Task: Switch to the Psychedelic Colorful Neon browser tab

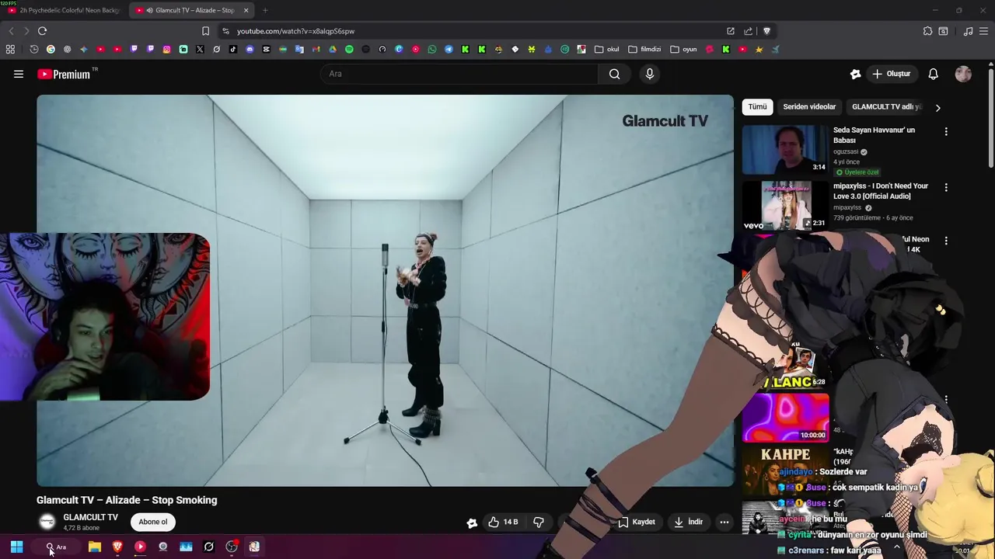Action: (x=64, y=10)
